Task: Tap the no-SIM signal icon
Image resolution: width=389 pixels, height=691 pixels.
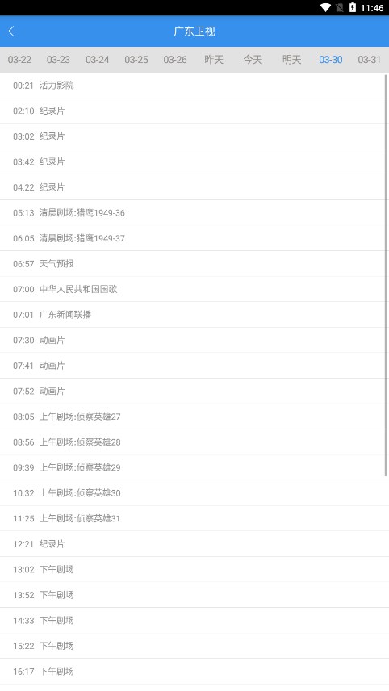Action: (x=339, y=7)
